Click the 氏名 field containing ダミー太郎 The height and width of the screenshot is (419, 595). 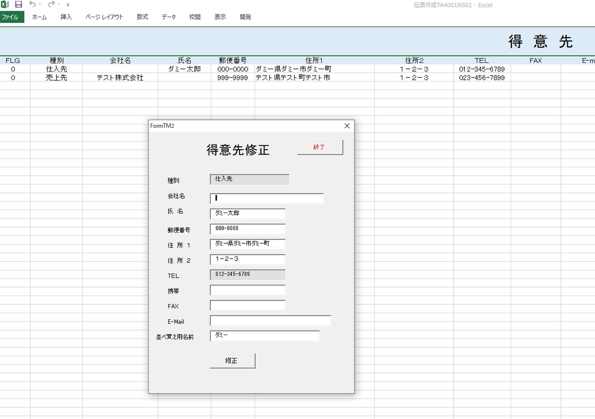(x=247, y=214)
